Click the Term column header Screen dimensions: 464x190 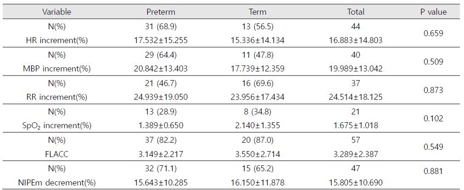click(x=257, y=12)
